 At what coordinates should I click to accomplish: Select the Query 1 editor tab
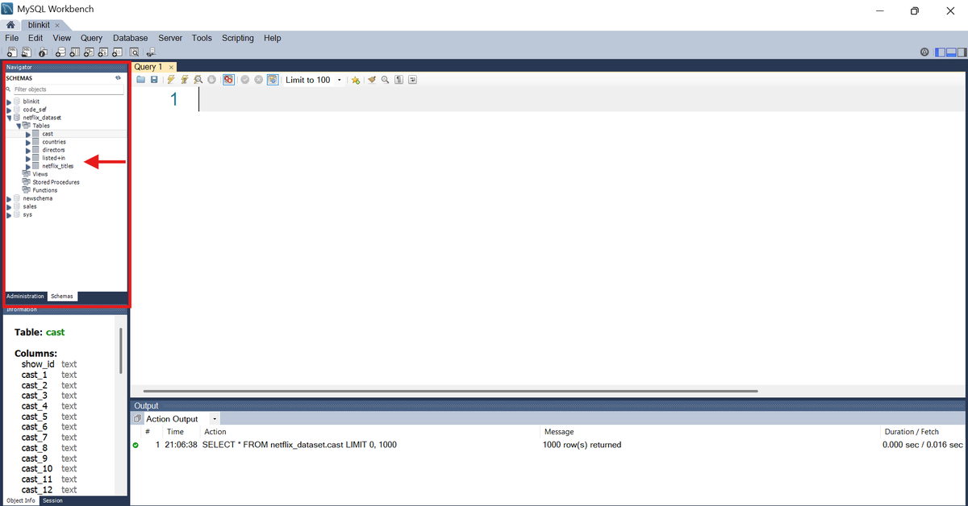coord(148,67)
